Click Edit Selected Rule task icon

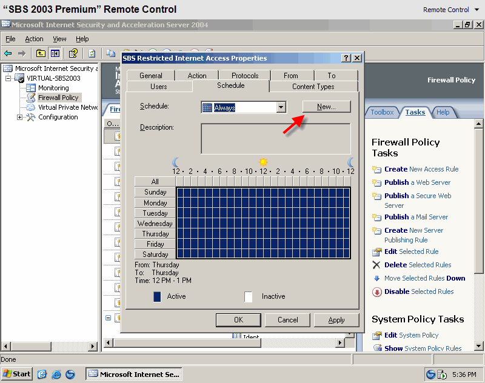click(376, 252)
